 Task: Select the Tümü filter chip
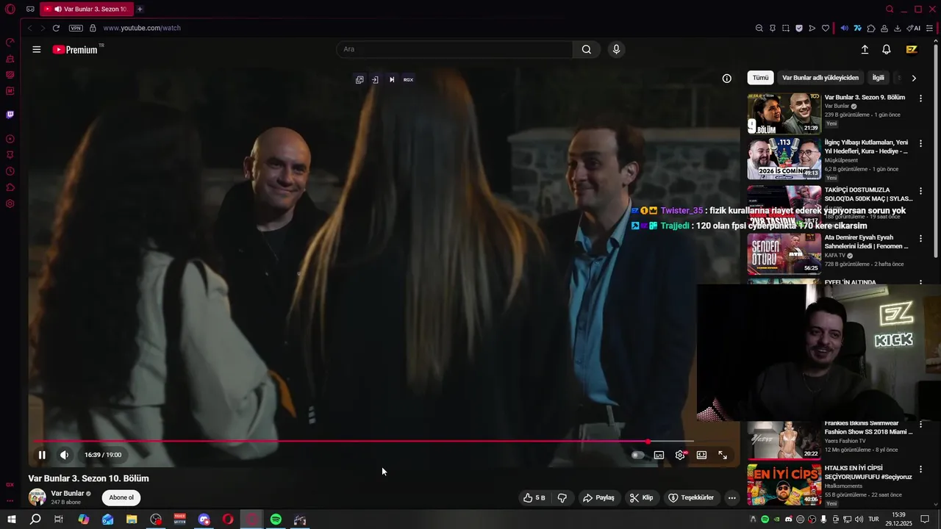760,77
